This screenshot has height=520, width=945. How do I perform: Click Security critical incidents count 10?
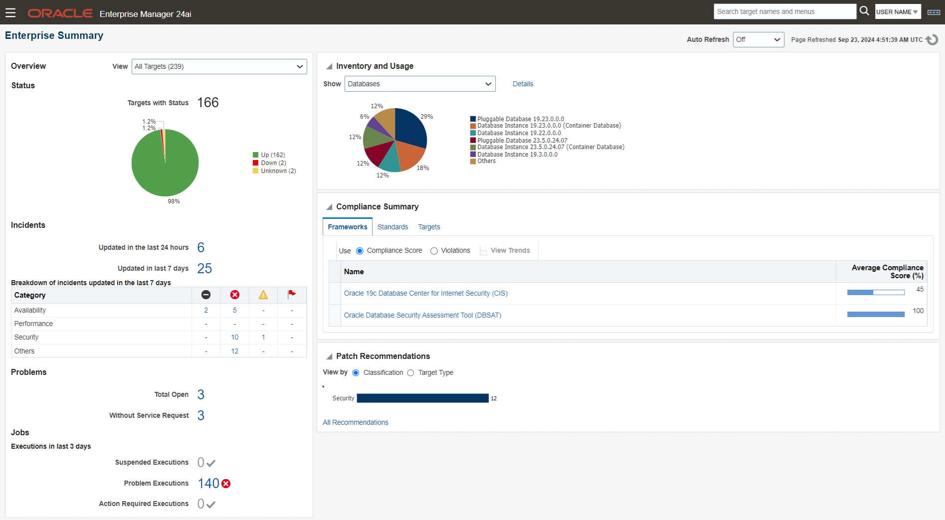[235, 337]
